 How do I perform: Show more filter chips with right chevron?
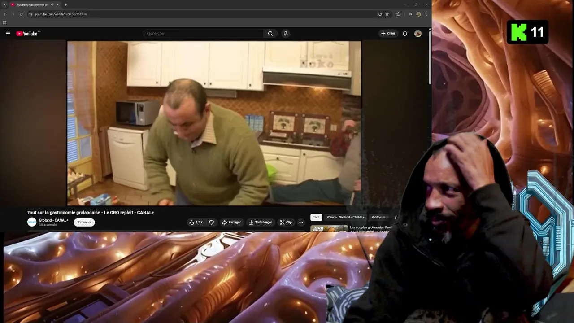pos(395,218)
